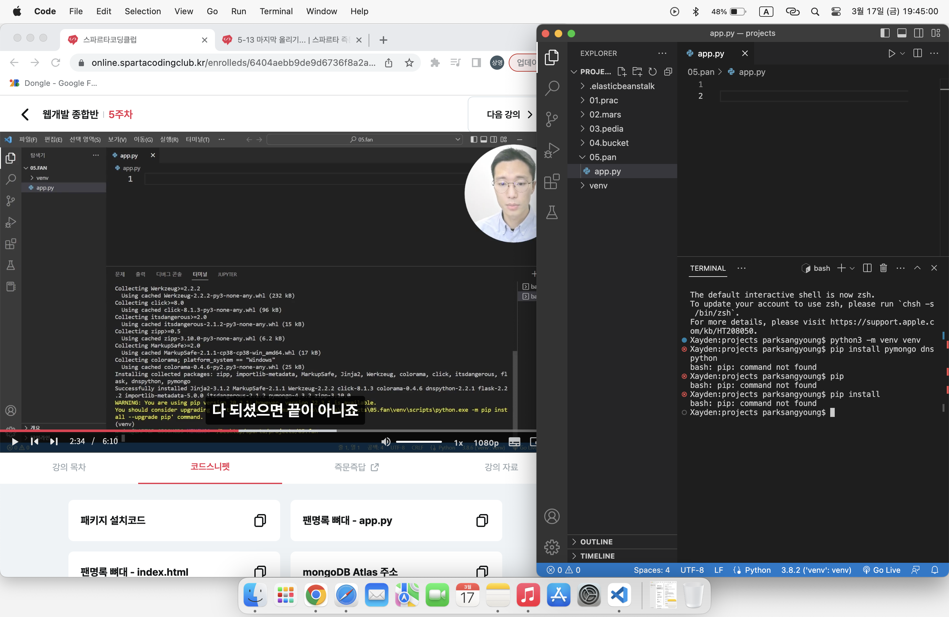Expand the TIMELINE section
The image size is (949, 617).
[622, 556]
